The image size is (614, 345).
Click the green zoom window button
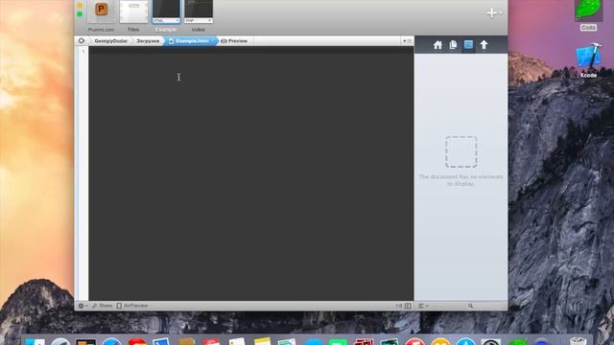80,14
